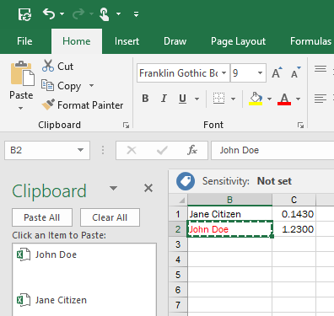Open font color picker arrow
Screen dimensions: 334x316
(299, 99)
